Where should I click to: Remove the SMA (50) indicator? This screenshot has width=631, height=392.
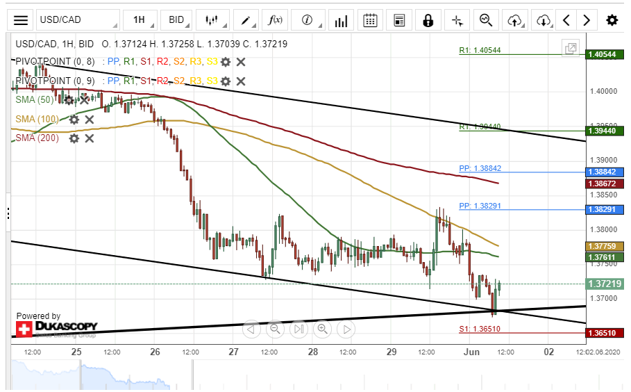coord(84,100)
